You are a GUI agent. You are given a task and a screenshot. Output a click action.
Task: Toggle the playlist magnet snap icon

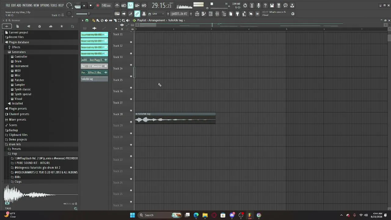[87, 20]
